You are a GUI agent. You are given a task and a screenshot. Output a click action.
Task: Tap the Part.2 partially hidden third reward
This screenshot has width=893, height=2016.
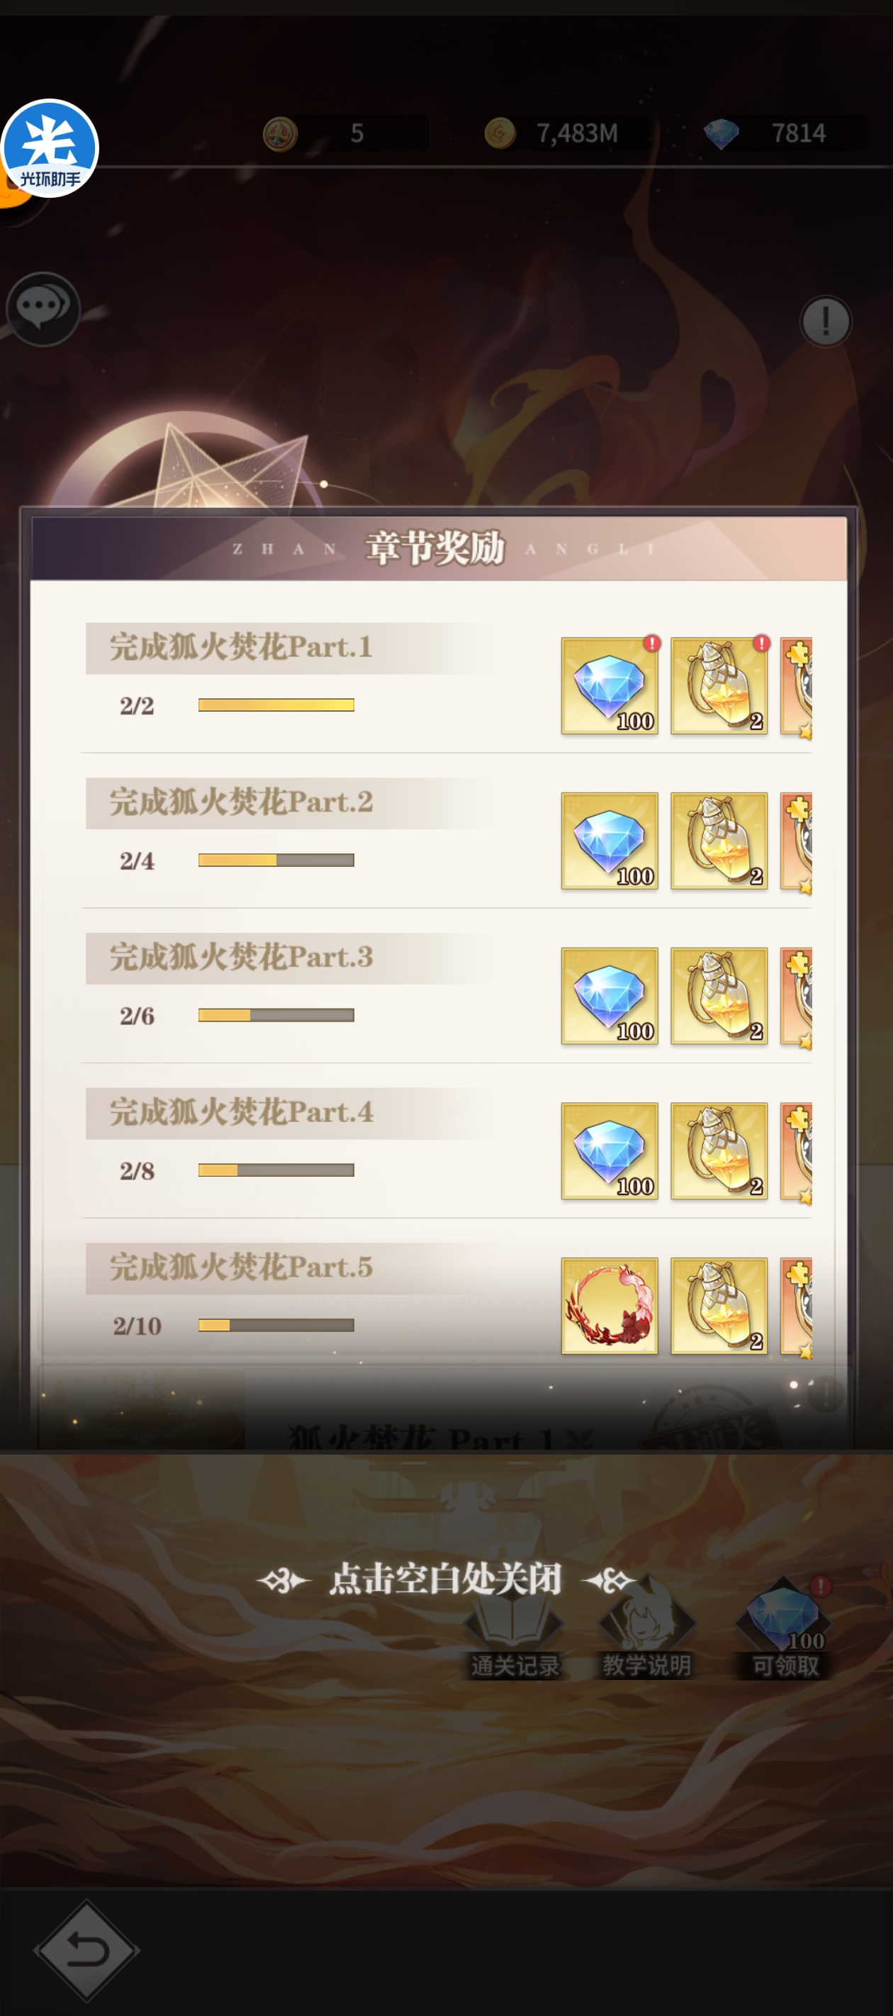pyautogui.click(x=796, y=842)
